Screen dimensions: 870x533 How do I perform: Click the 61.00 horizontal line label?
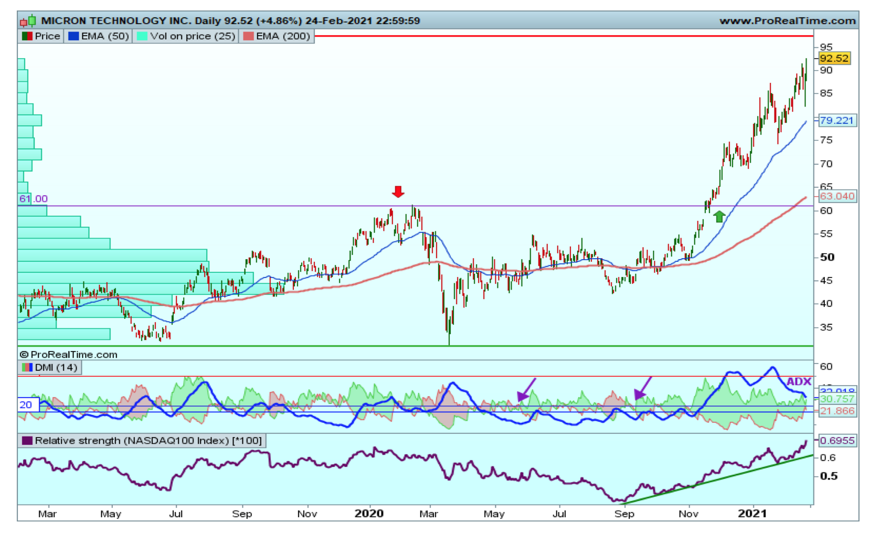(34, 199)
